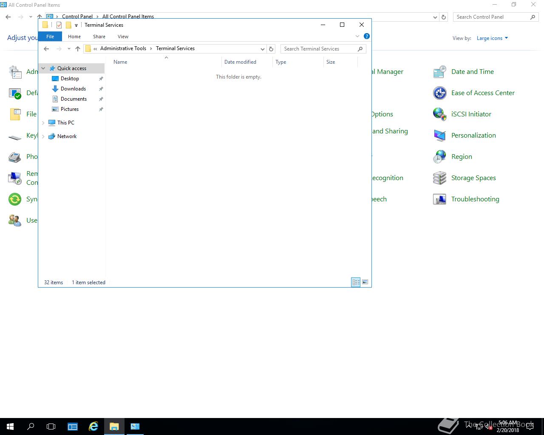Open the View ribbon tab
The image size is (544, 435).
point(123,37)
